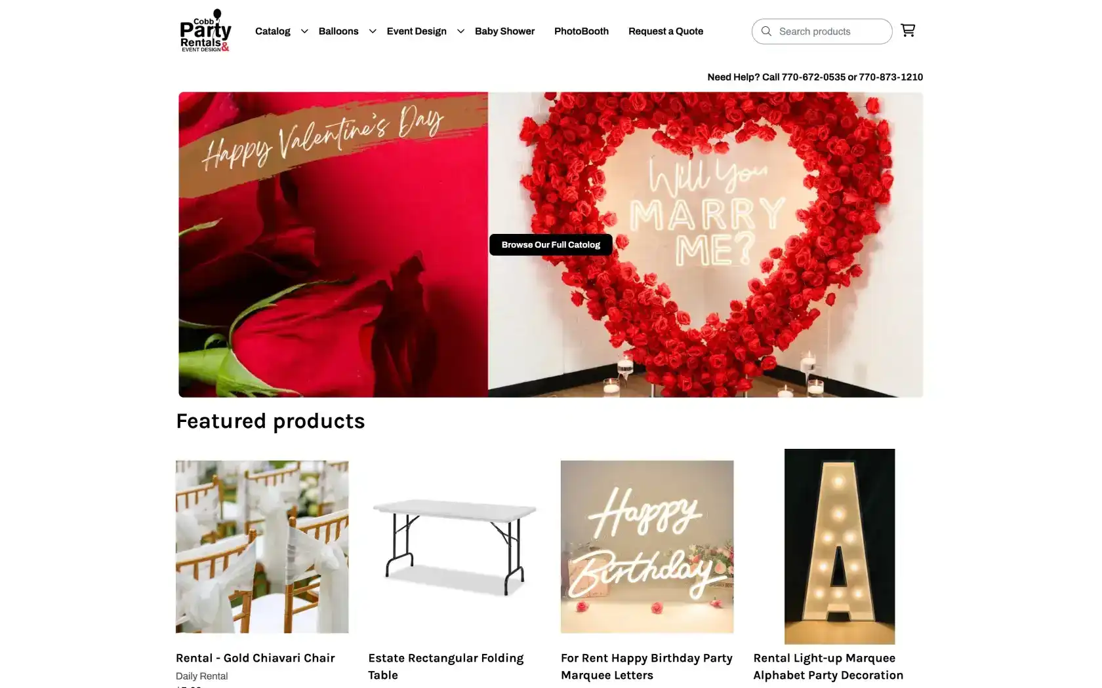Click the Browse Our Full Catolog button
The image size is (1102, 688).
pos(551,244)
